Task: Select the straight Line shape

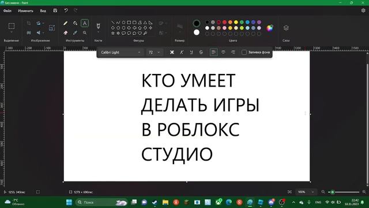Action: coord(113,23)
